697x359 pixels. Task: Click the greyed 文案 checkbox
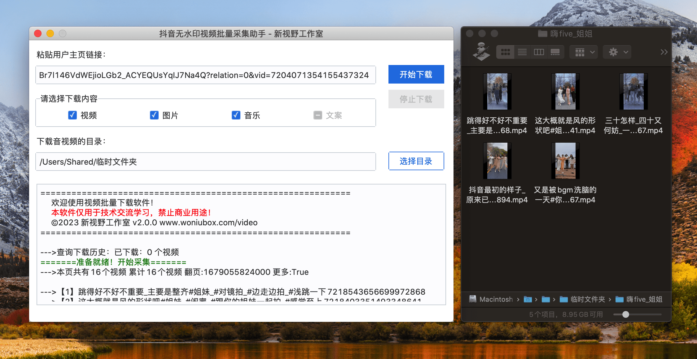coord(318,115)
